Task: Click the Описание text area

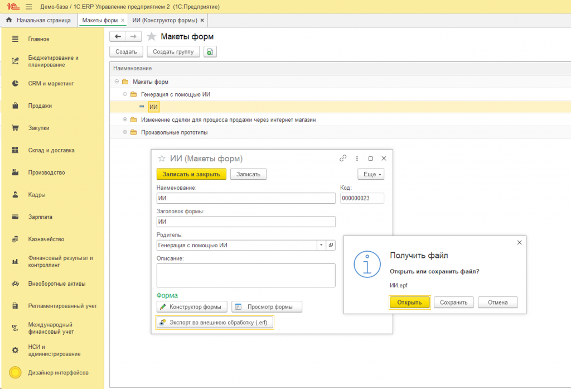Action: pos(246,275)
